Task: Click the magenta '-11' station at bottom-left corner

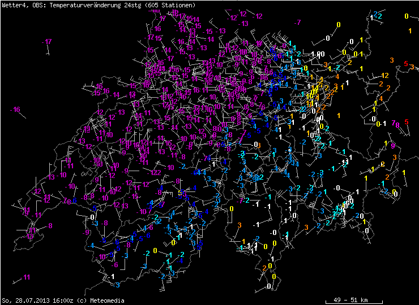Action: coord(24,277)
